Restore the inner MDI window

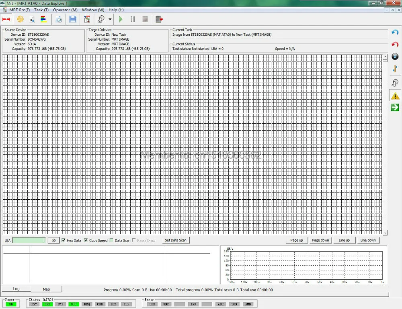[392, 10]
